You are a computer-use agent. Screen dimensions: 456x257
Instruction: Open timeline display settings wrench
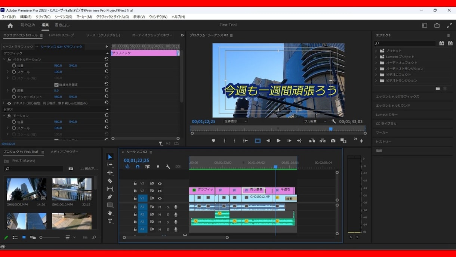point(168,167)
